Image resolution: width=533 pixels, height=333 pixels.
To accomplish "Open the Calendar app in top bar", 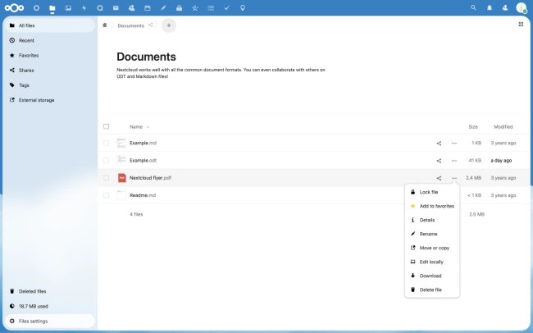I will 147,7.
